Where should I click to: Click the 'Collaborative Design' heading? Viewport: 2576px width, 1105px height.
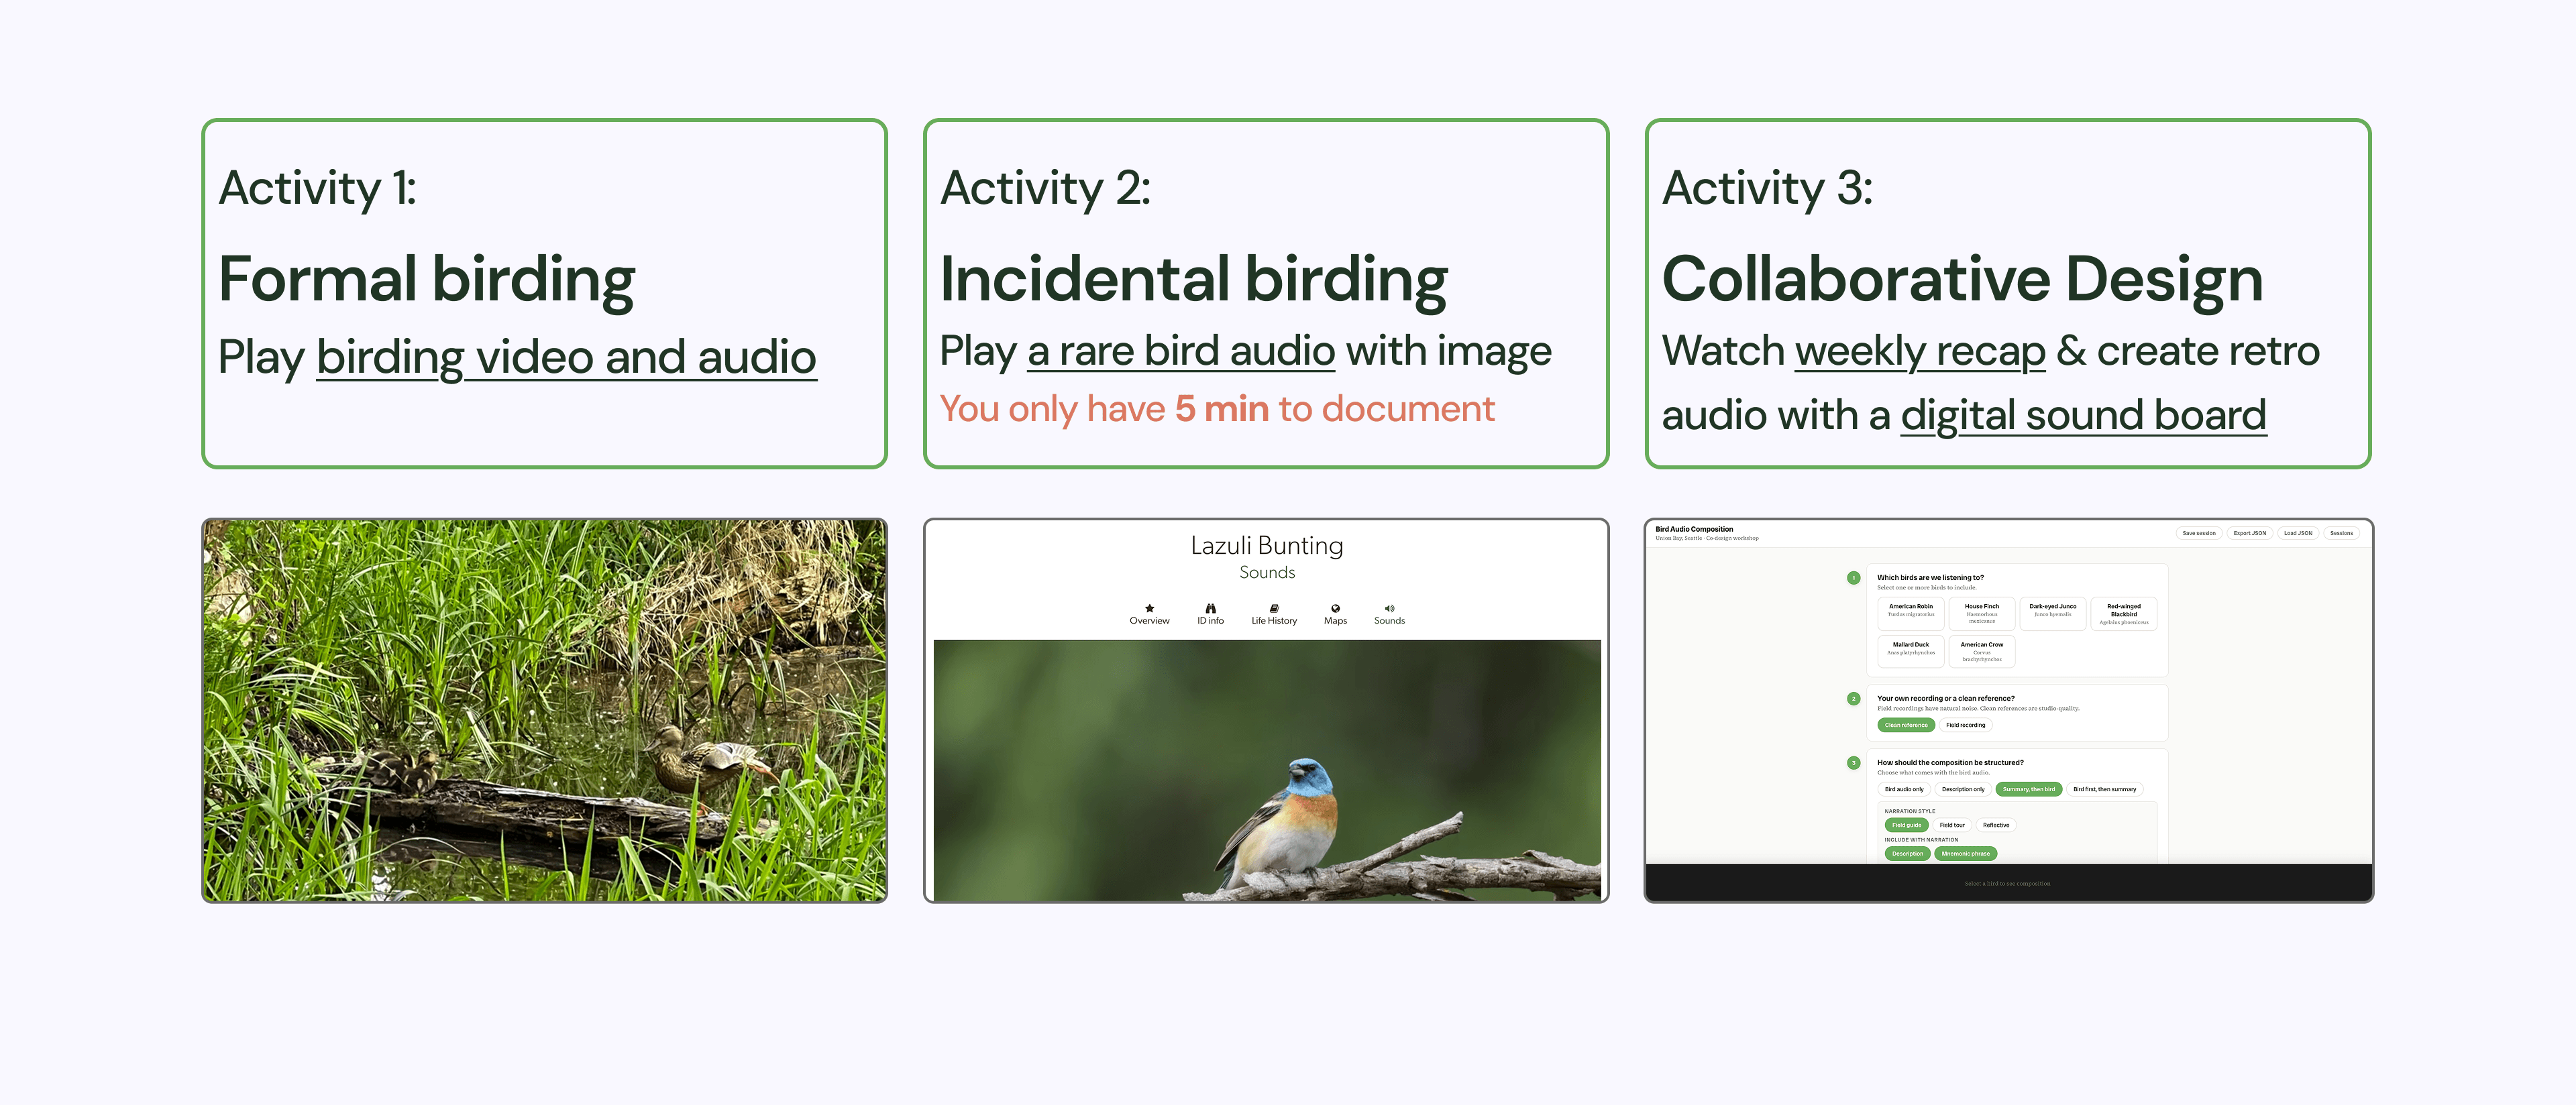click(1962, 280)
